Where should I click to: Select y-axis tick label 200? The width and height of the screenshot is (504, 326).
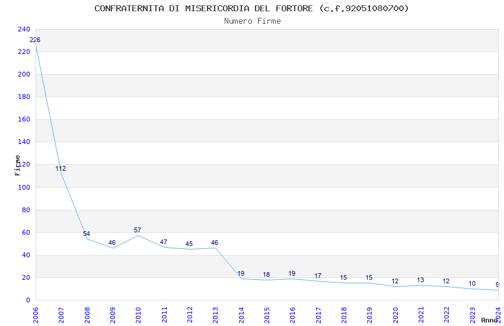click(24, 74)
